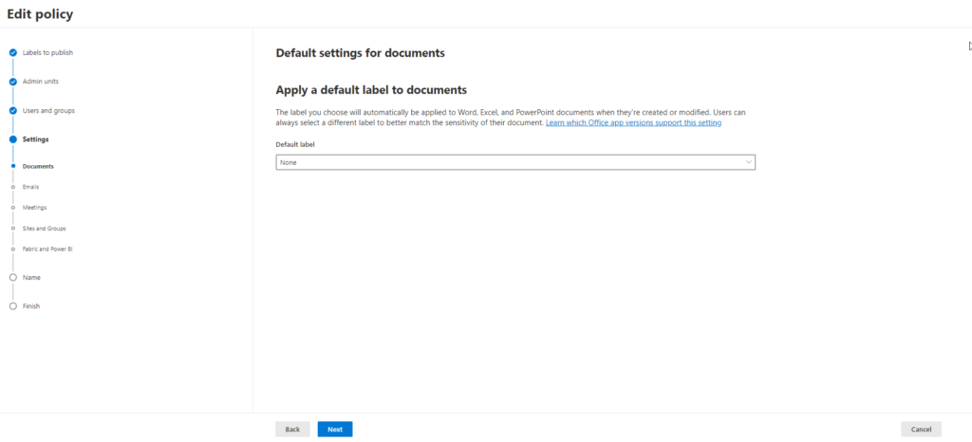Click the empty circle icon beside Finish
The image size is (972, 442).
[12, 306]
